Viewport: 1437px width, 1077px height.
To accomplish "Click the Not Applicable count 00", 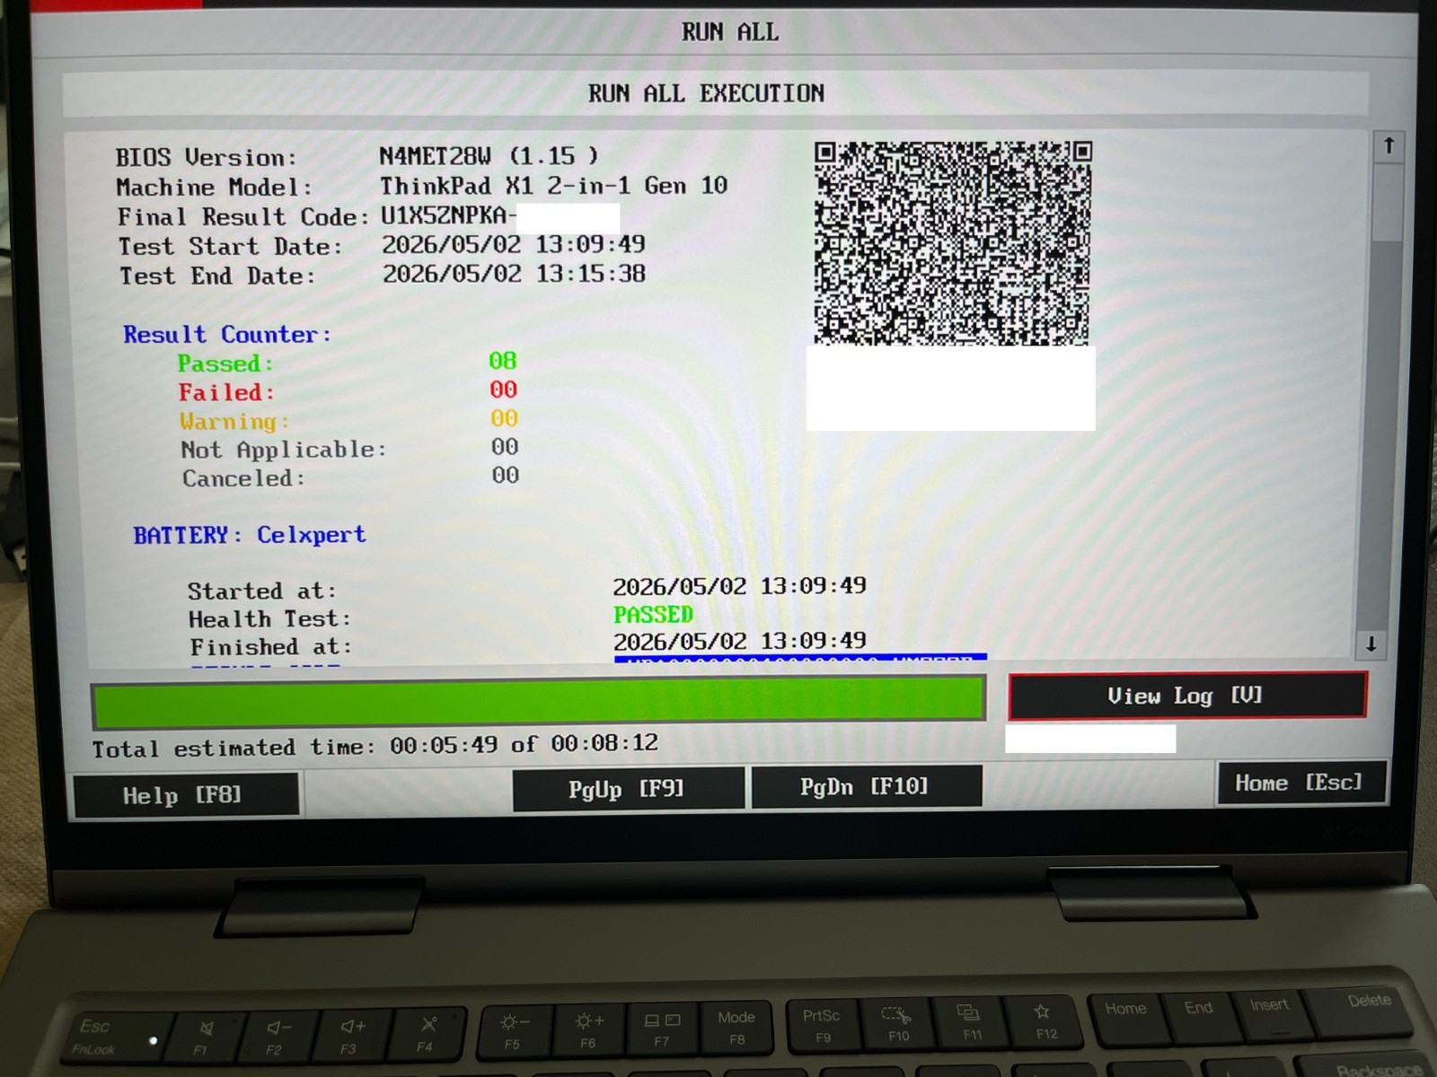I will point(505,447).
